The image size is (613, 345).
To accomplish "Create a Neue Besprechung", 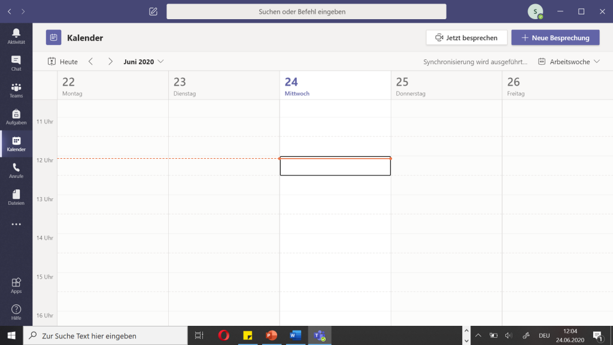I will [x=555, y=38].
